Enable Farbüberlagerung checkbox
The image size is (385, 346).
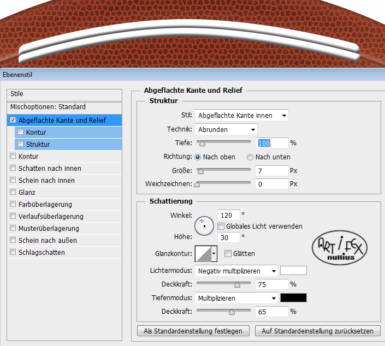13,204
